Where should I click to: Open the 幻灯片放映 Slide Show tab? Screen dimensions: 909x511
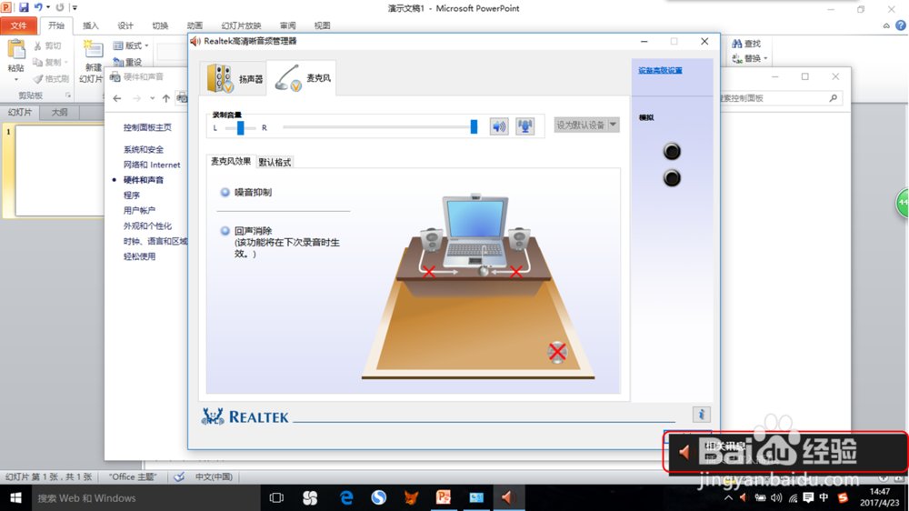click(x=241, y=25)
